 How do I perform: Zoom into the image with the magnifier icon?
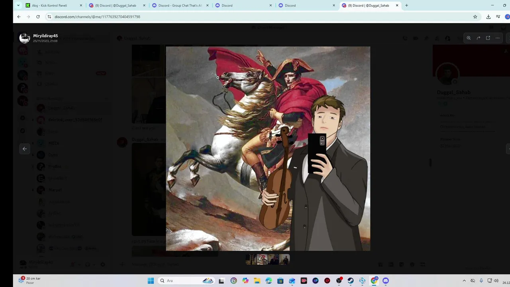(469, 38)
